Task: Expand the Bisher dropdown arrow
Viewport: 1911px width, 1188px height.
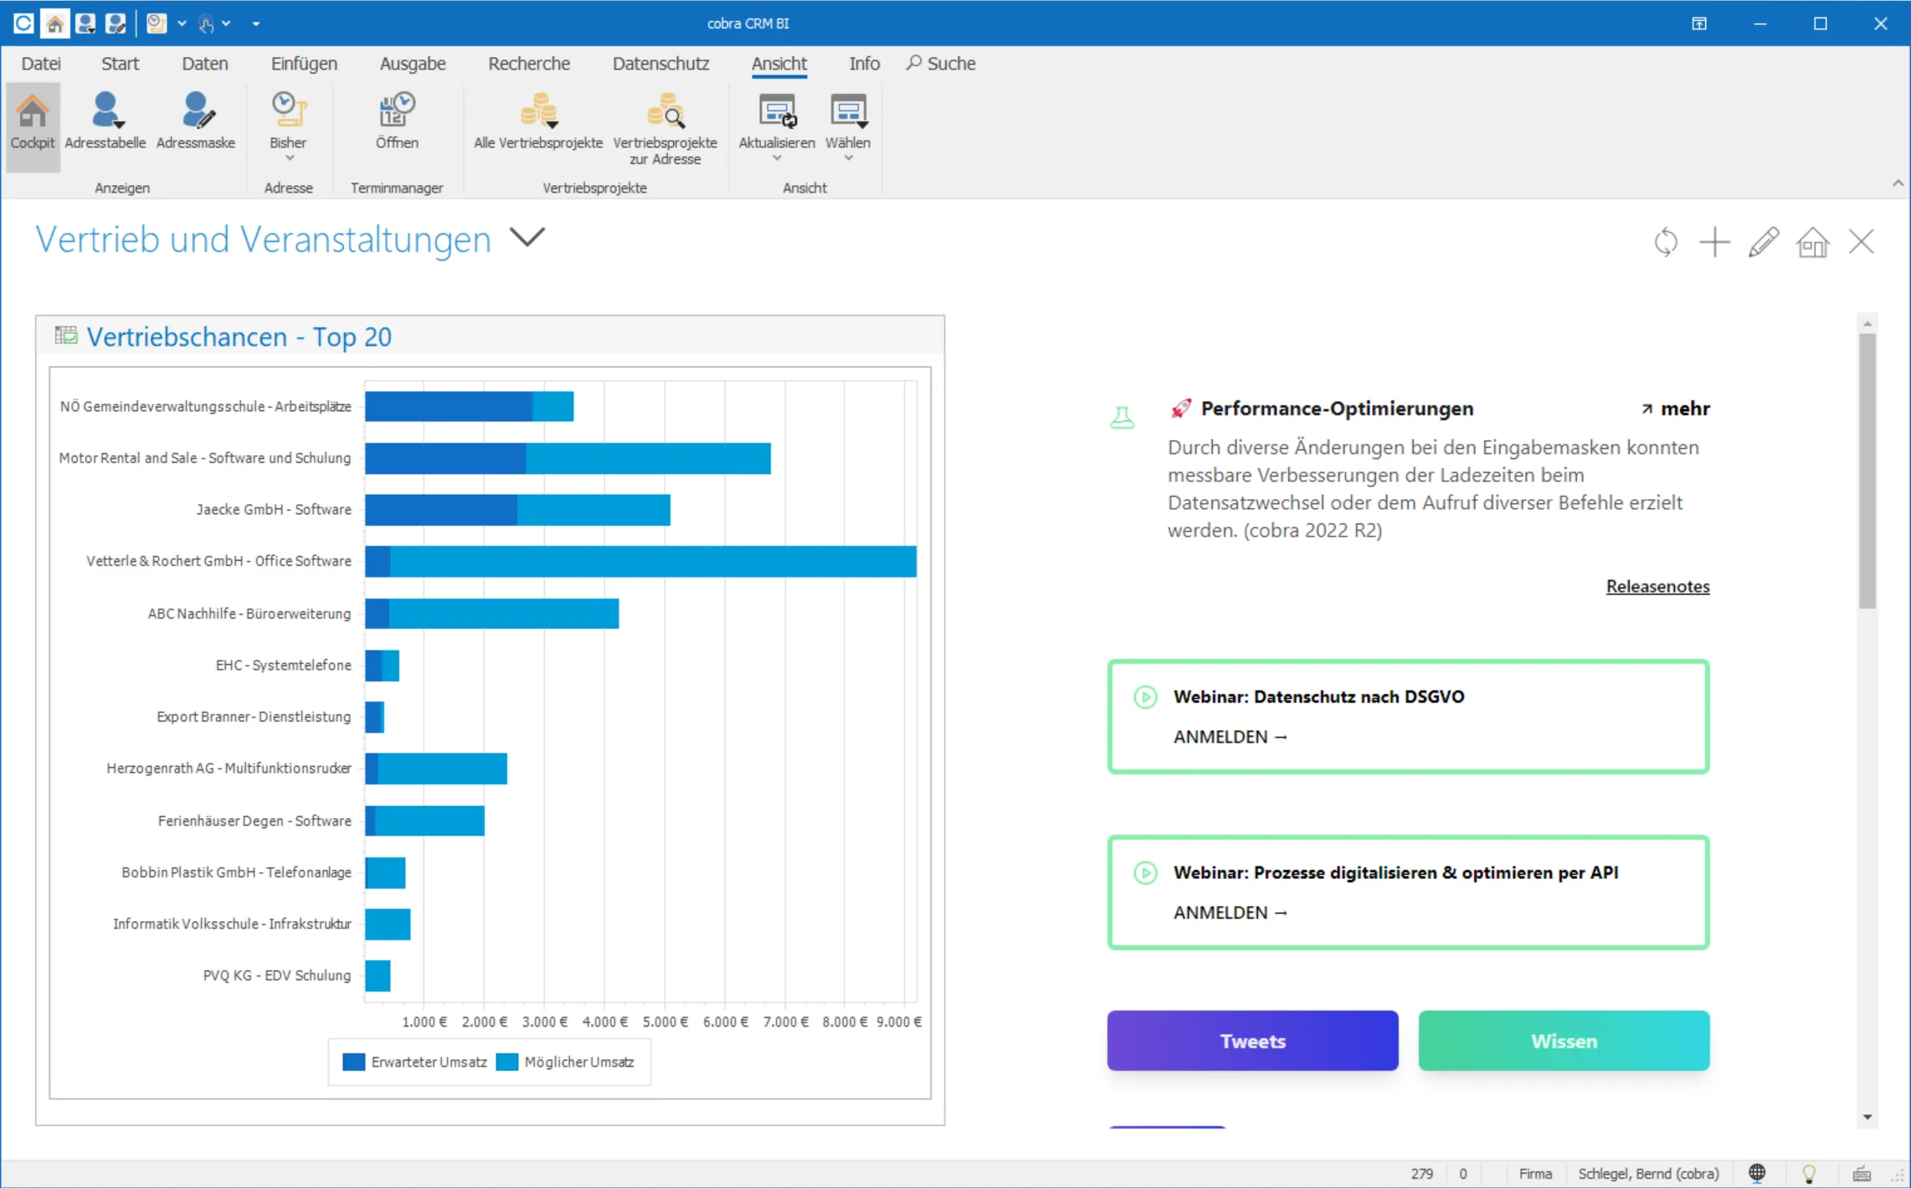Action: click(290, 158)
